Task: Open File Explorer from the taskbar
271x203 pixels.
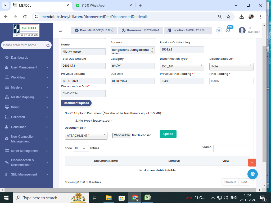Action: click(x=109, y=198)
